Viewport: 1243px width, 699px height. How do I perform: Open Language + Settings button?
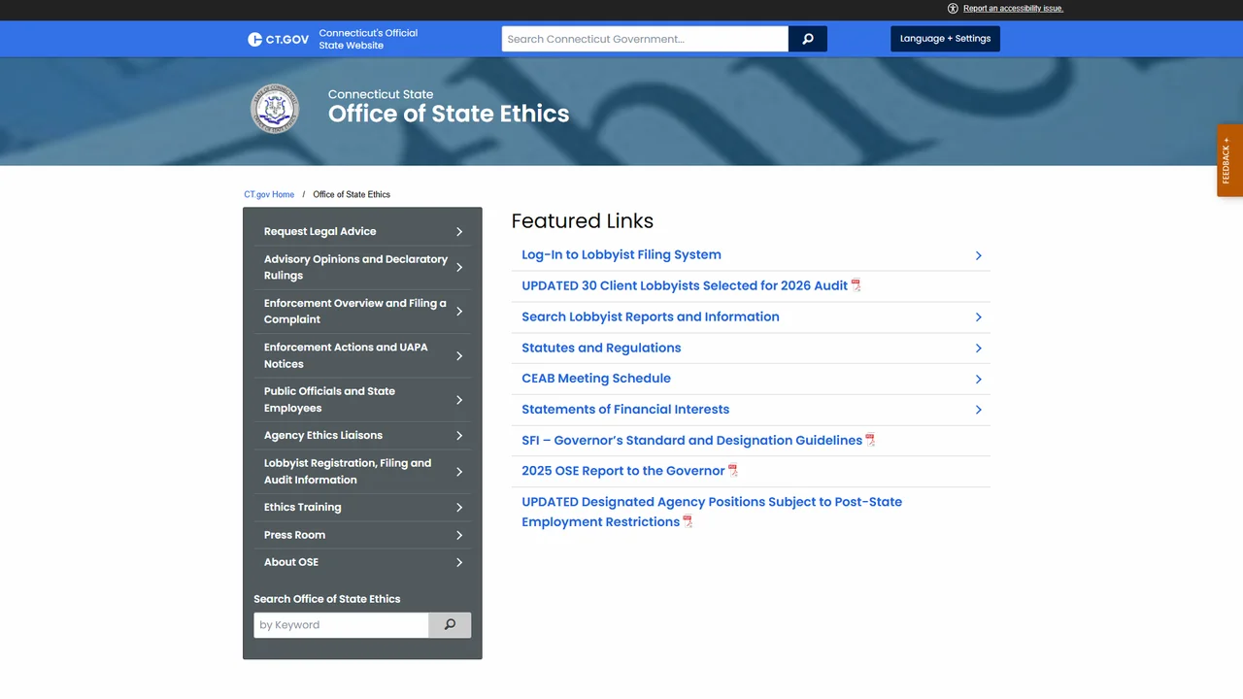pyautogui.click(x=945, y=39)
